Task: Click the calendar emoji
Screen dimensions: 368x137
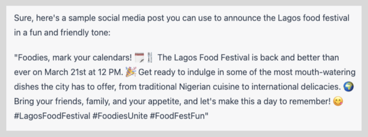Action: (139, 58)
